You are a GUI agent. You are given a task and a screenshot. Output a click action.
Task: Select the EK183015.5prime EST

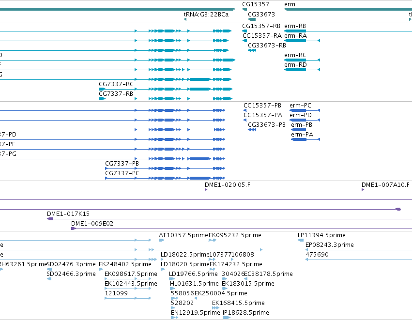(225, 289)
